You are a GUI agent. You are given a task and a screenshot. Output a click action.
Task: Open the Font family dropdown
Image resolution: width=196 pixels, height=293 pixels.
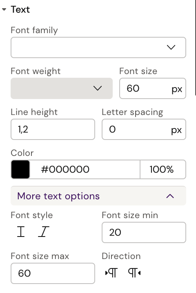[98, 47]
